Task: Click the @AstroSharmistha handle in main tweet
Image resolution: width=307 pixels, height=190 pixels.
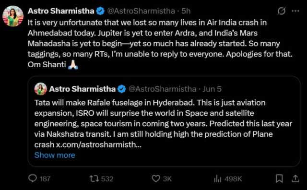Action: pos(141,11)
